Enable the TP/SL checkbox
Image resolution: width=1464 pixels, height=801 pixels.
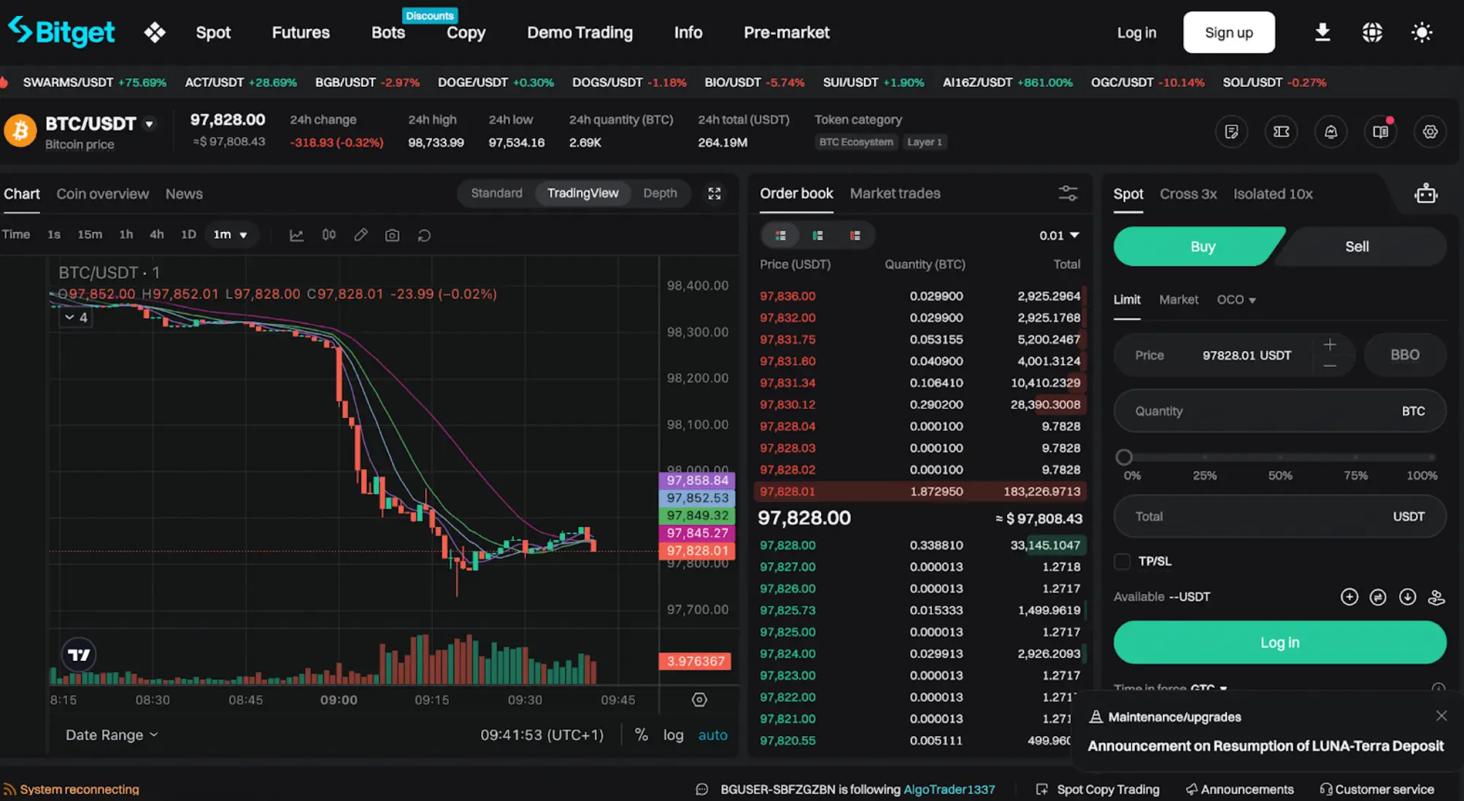[1122, 561]
